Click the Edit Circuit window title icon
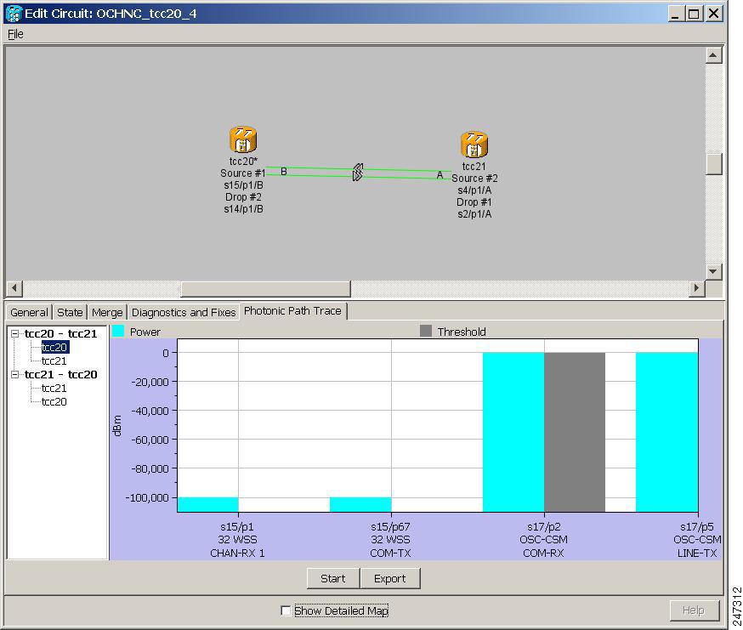 pyautogui.click(x=14, y=14)
